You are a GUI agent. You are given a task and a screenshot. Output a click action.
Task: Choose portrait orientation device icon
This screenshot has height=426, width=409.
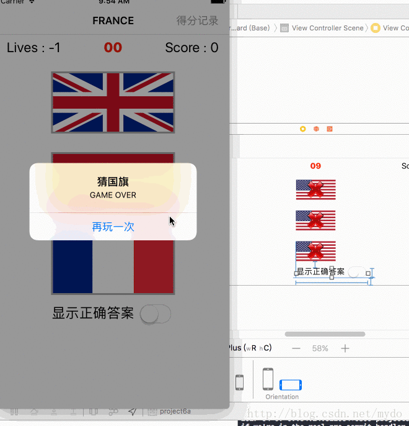268,379
